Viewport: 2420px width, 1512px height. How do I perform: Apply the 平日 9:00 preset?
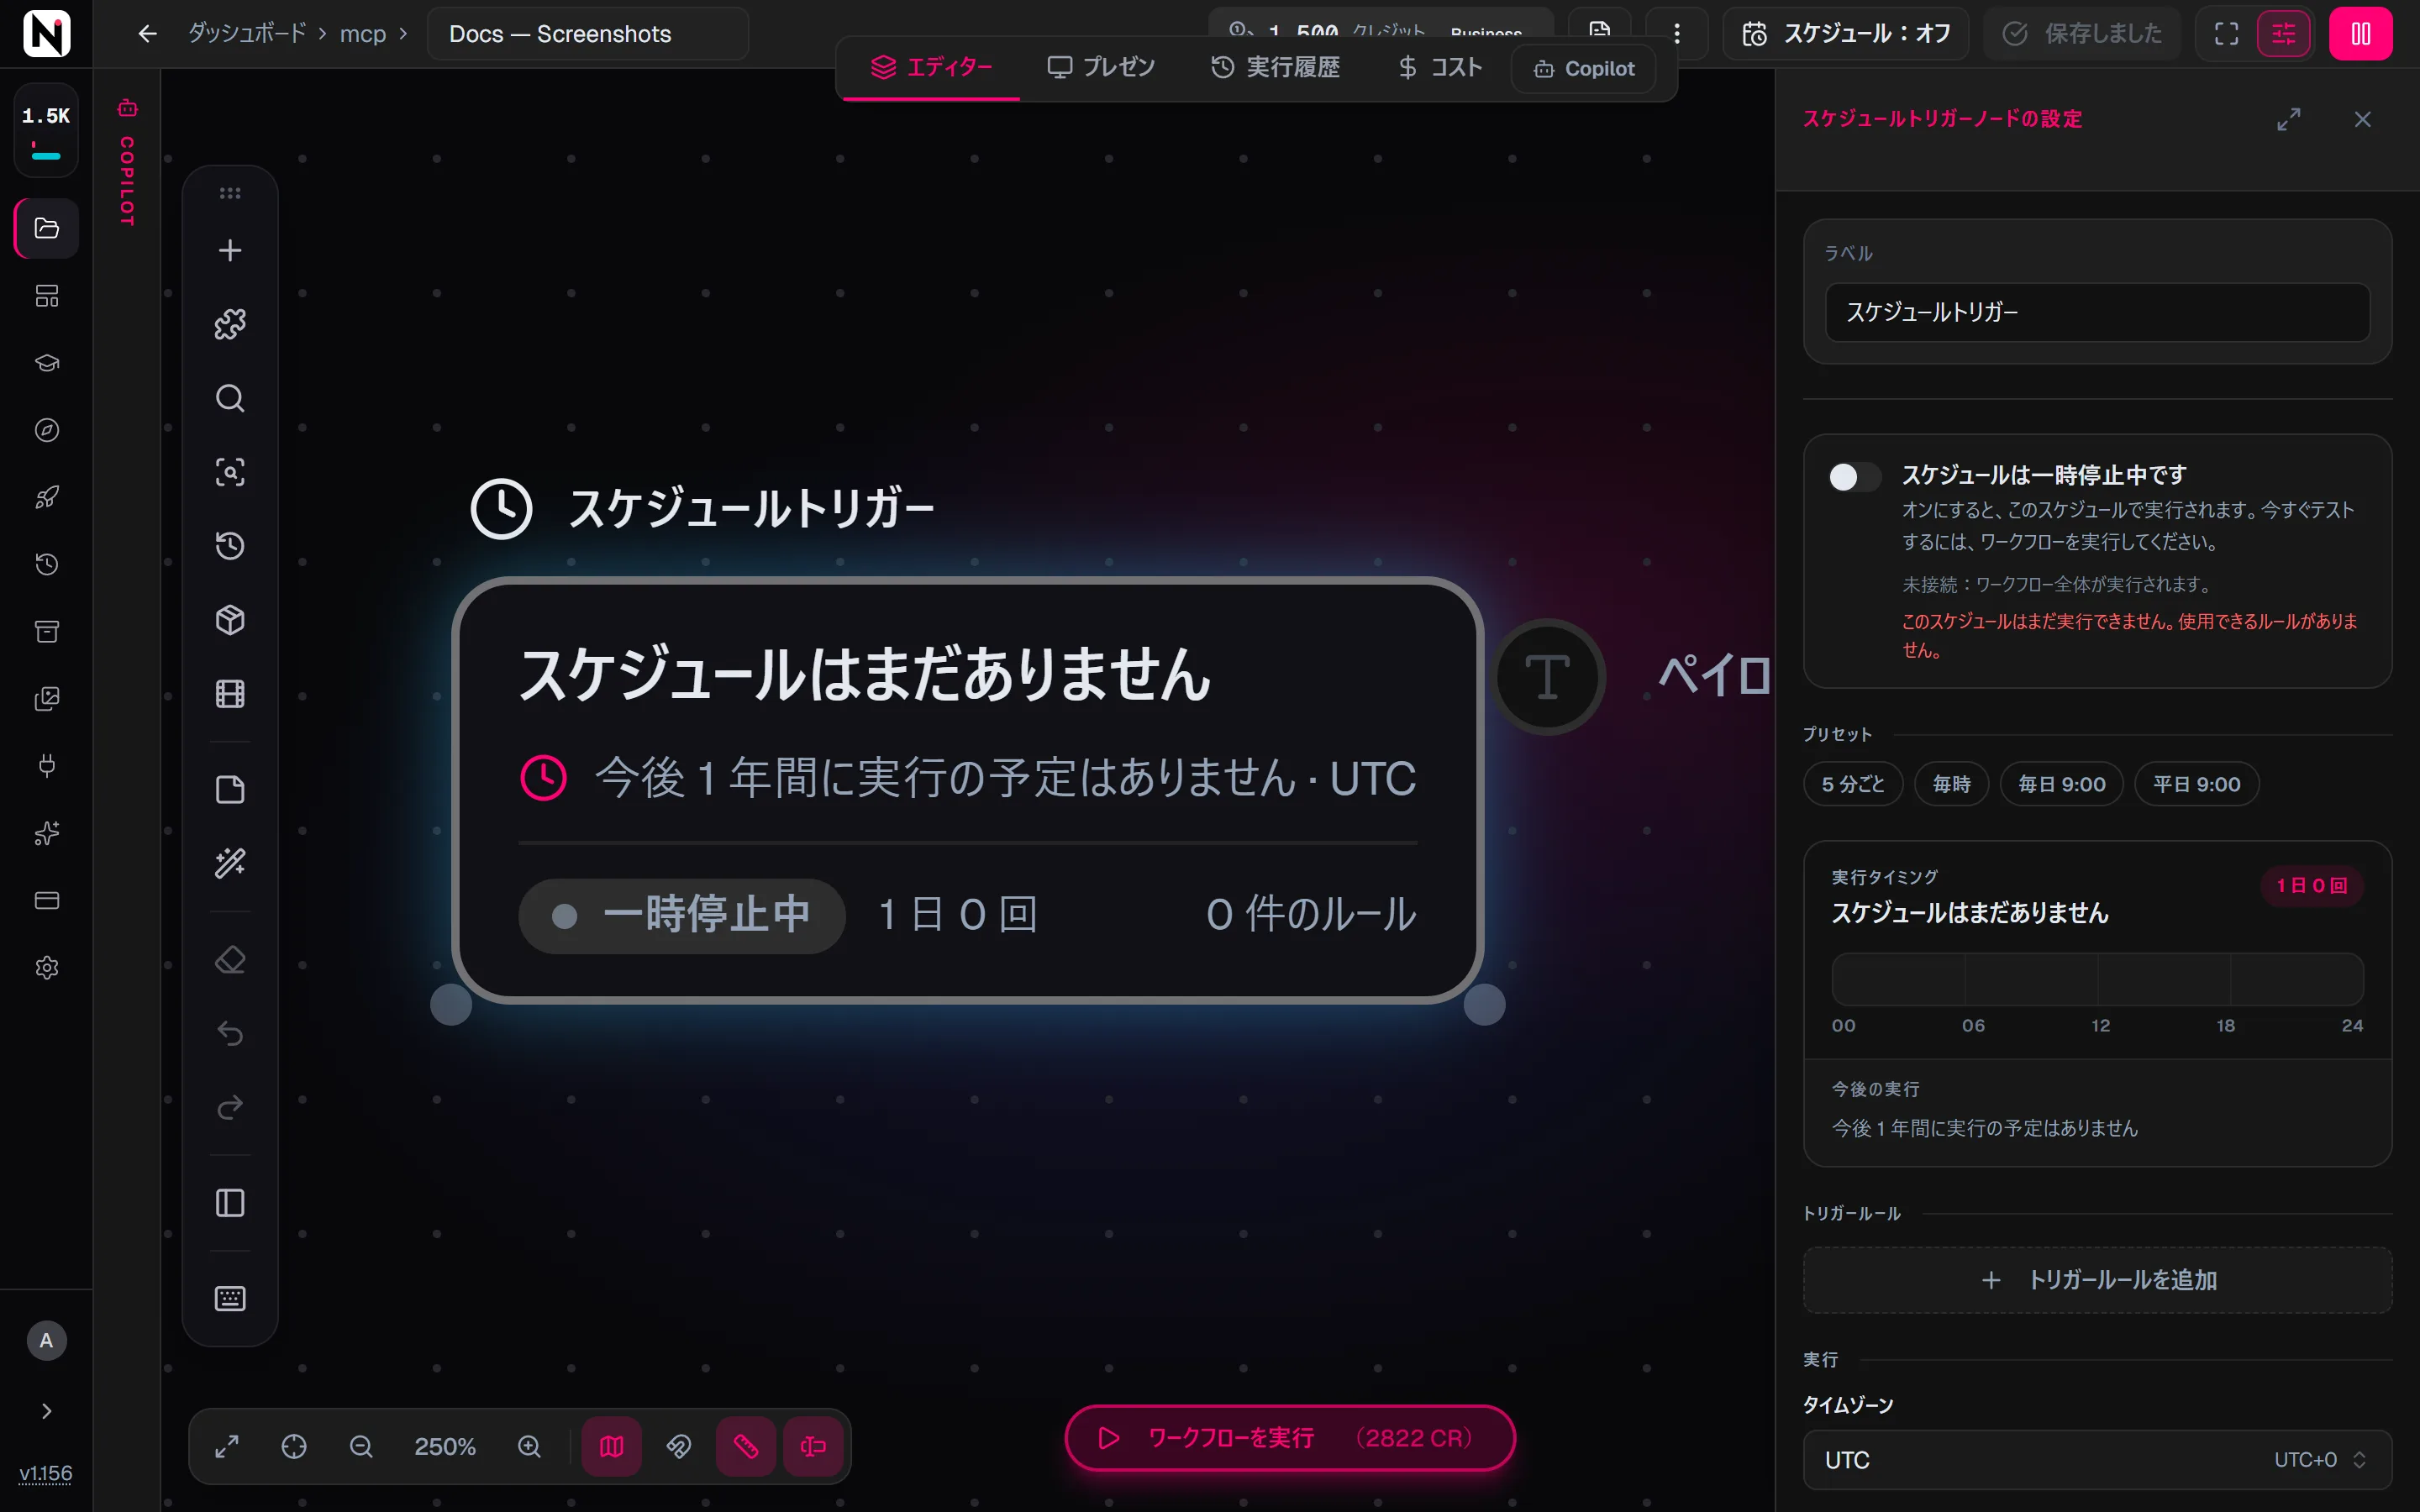pyautogui.click(x=2196, y=784)
